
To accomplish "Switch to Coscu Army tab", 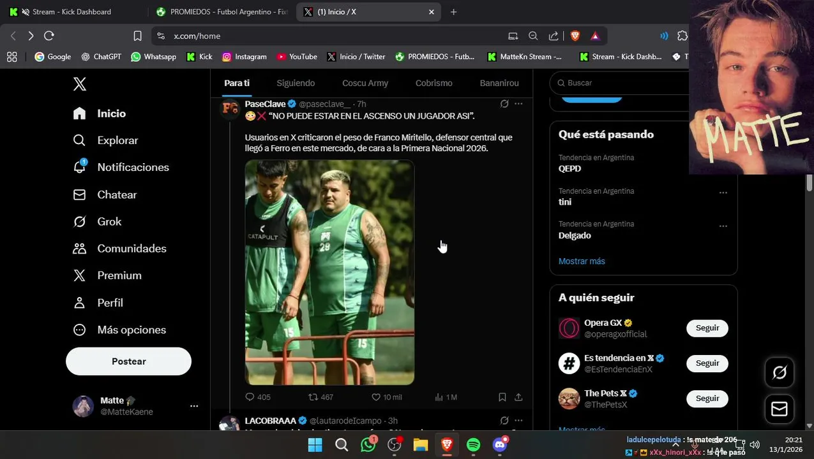I will click(365, 83).
